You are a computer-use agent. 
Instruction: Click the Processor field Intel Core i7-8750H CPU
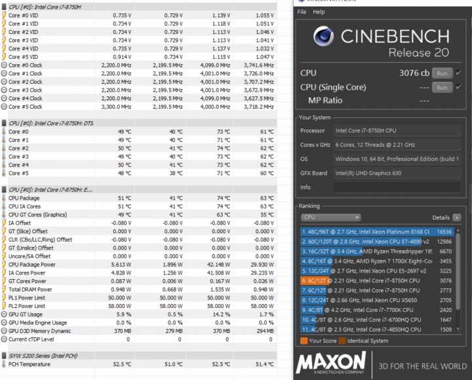pos(397,130)
